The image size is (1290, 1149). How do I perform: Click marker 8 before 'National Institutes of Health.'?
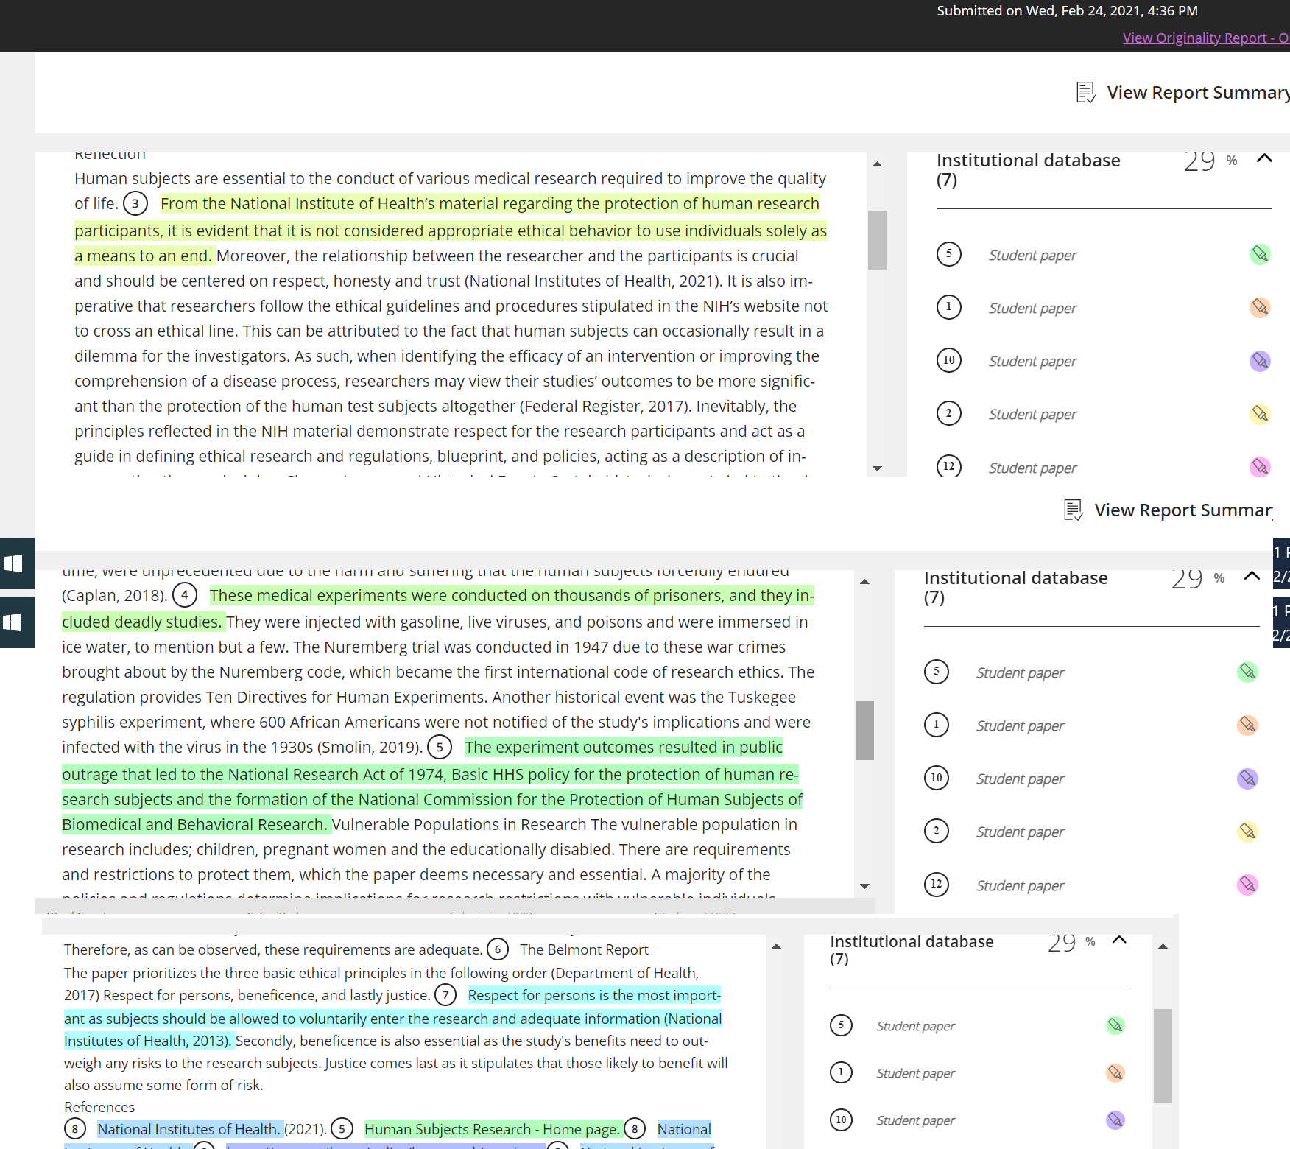point(75,1129)
